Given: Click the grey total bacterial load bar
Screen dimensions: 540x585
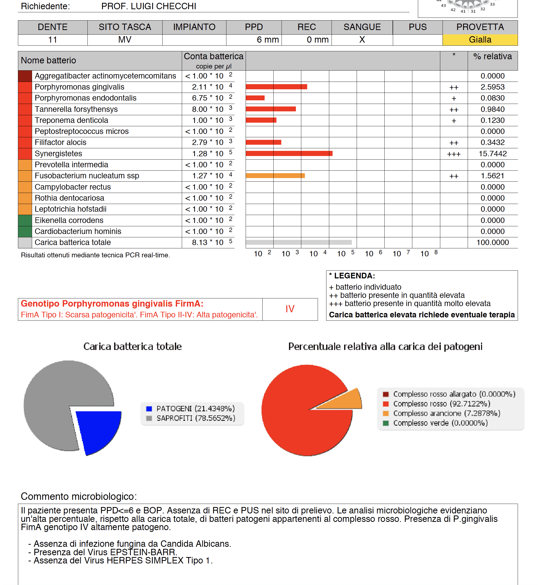Looking at the screenshot, I should tap(299, 242).
